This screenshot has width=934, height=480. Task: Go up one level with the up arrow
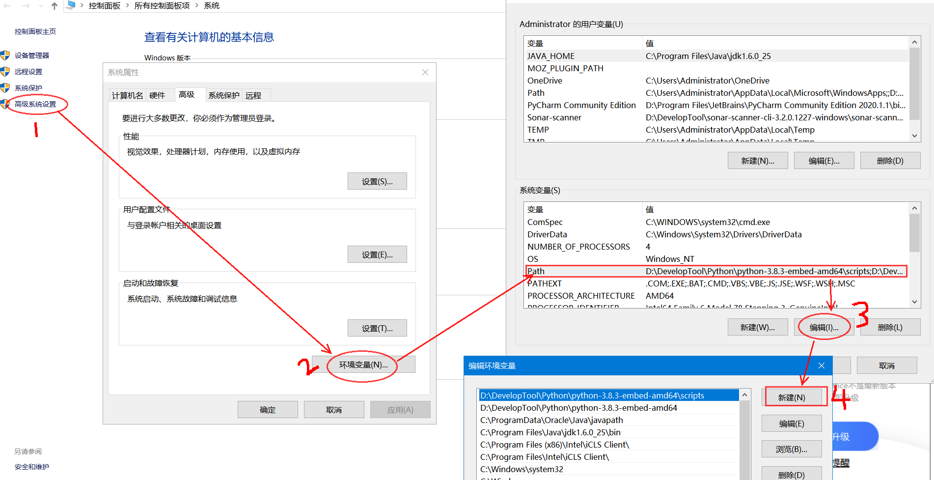click(54, 6)
